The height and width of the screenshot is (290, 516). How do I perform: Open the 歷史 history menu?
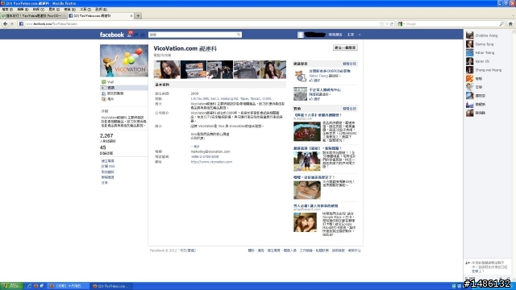tap(54, 10)
